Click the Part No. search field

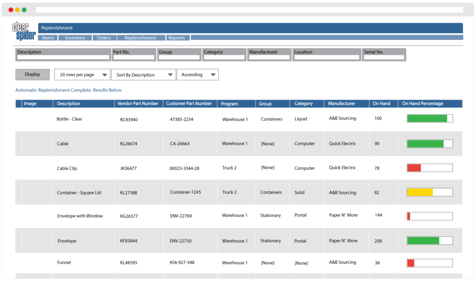[x=134, y=57]
